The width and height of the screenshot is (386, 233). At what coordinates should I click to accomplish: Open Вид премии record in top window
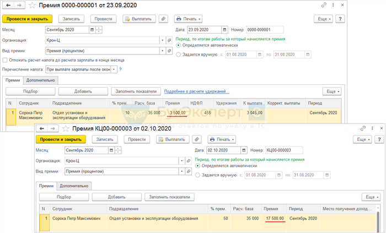coord(169,51)
